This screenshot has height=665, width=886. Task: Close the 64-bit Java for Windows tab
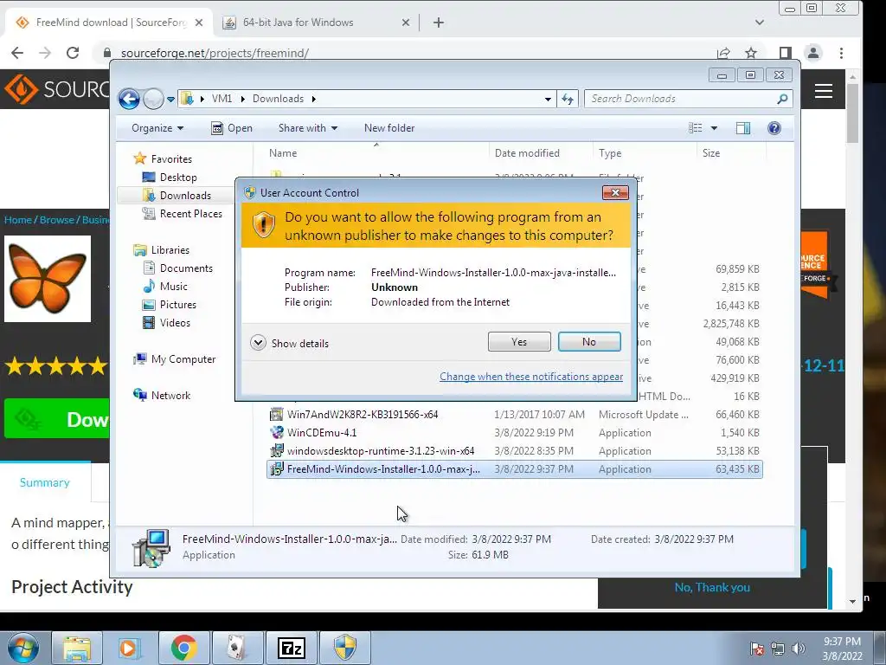(x=406, y=23)
